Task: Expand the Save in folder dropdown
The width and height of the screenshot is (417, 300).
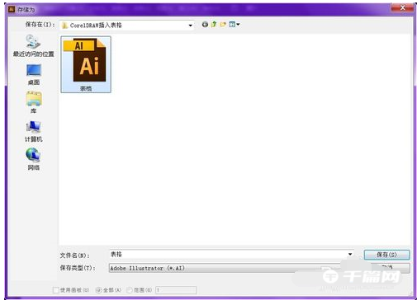Action: point(190,26)
